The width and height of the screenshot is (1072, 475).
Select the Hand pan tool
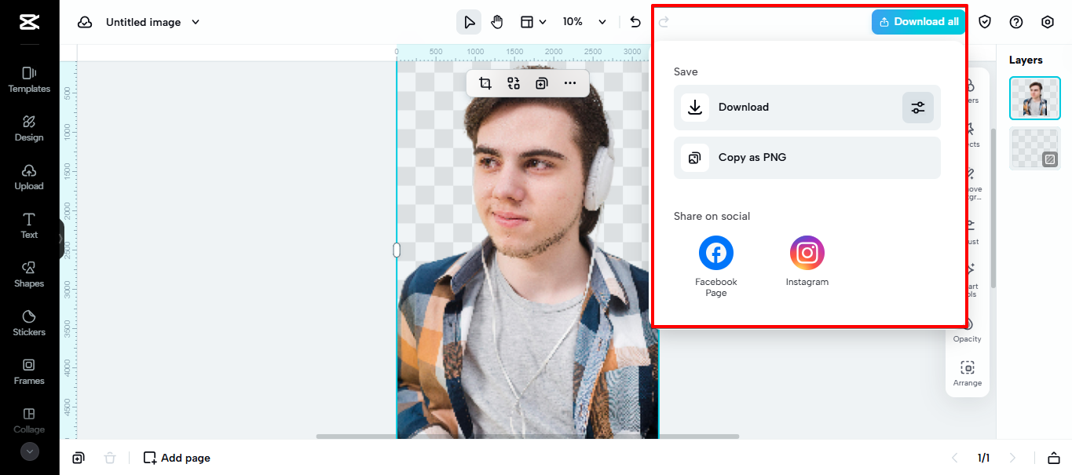[x=497, y=22]
